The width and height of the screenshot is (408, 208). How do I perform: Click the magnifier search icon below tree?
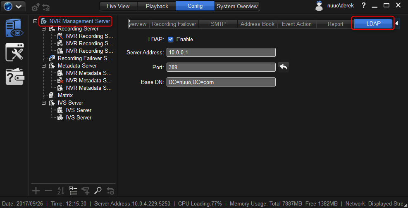(x=98, y=190)
